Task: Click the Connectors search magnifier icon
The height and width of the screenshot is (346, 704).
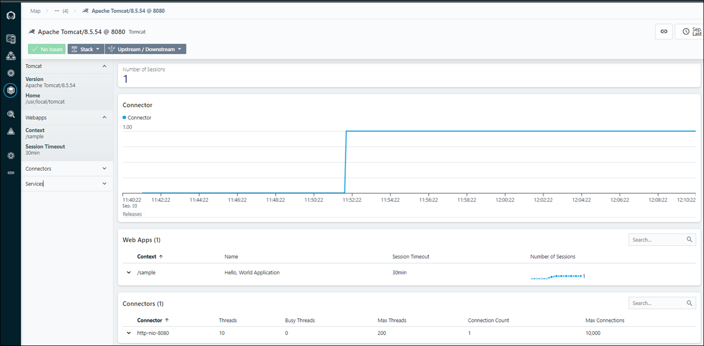Action: pyautogui.click(x=690, y=303)
